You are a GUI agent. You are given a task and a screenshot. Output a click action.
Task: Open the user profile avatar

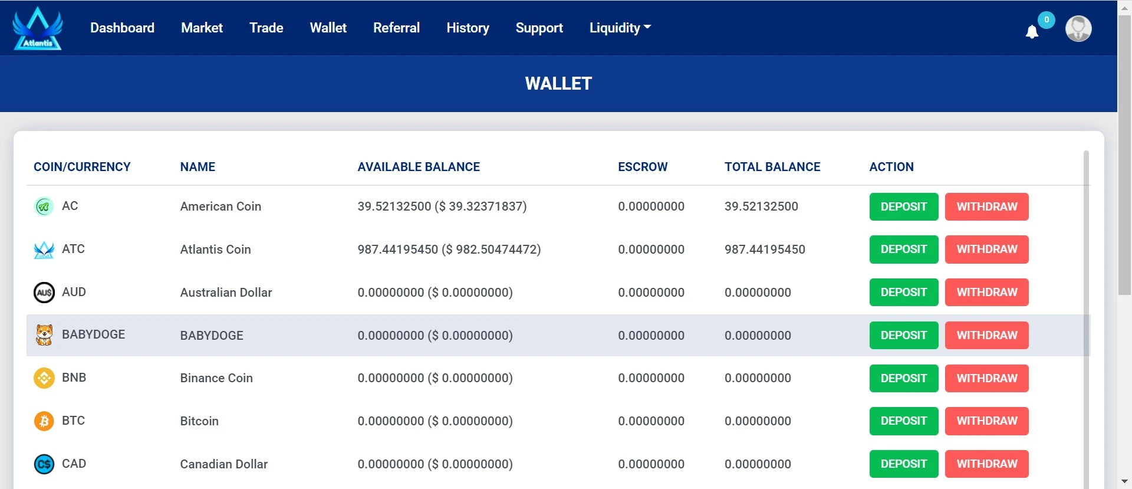click(1078, 28)
